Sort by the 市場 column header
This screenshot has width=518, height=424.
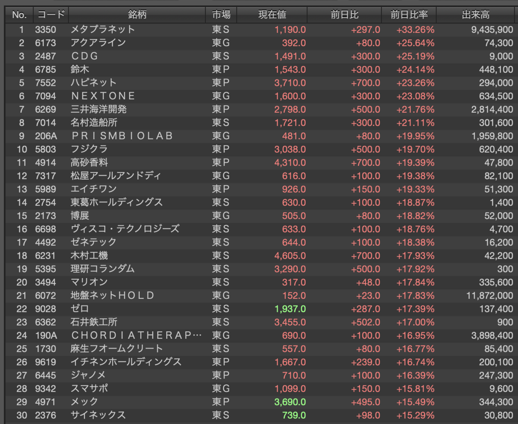tap(221, 15)
